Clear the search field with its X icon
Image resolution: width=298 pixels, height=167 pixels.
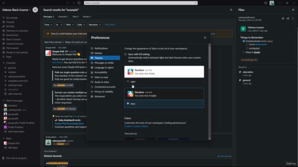[x=196, y=3]
